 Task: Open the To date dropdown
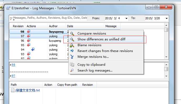click(x=167, y=18)
